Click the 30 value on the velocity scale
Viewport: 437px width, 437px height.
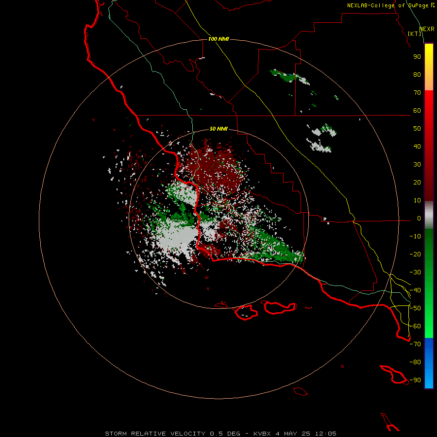[417, 165]
